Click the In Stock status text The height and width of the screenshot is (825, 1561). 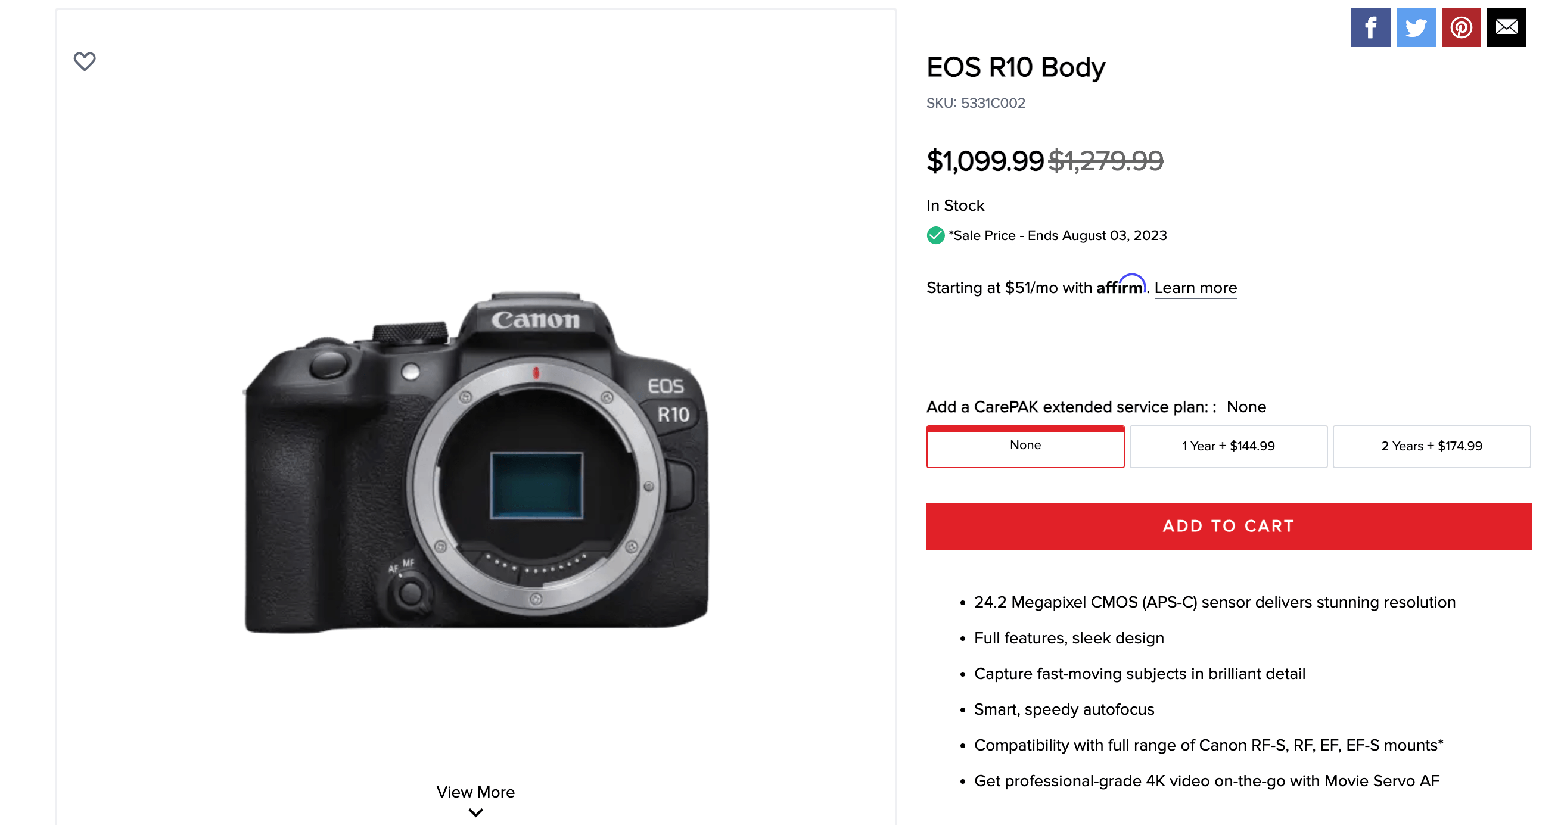coord(955,206)
